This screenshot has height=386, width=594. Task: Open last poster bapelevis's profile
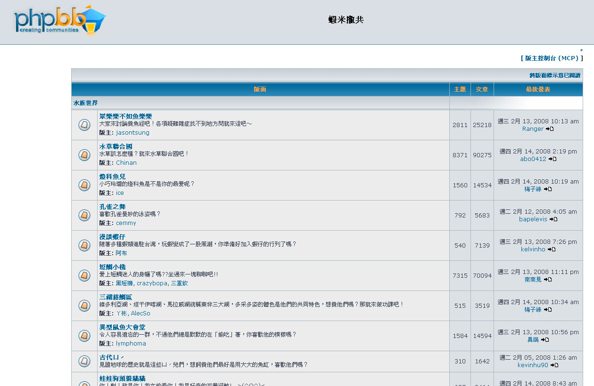pos(533,219)
